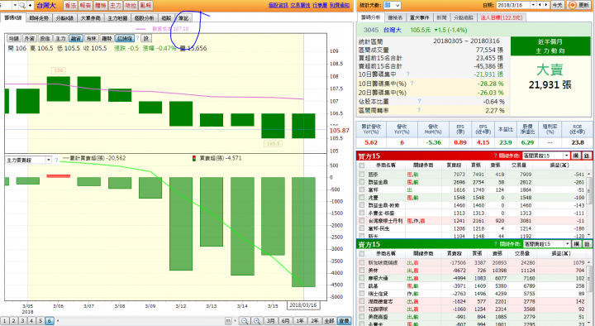Toggle the 外資 chart overlay
Image resolution: width=595 pixels, height=326 pixels.
pyautogui.click(x=30, y=38)
